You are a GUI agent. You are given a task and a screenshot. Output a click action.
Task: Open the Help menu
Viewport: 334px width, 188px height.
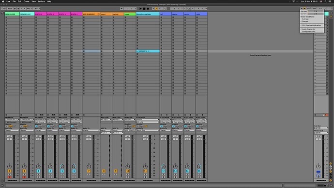tap(49, 1)
